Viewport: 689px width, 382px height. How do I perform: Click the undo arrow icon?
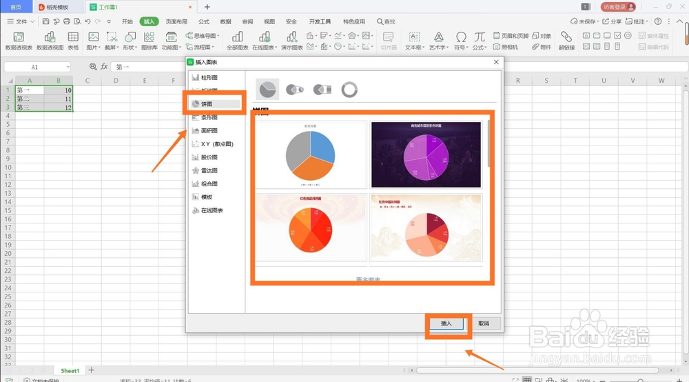click(x=88, y=21)
